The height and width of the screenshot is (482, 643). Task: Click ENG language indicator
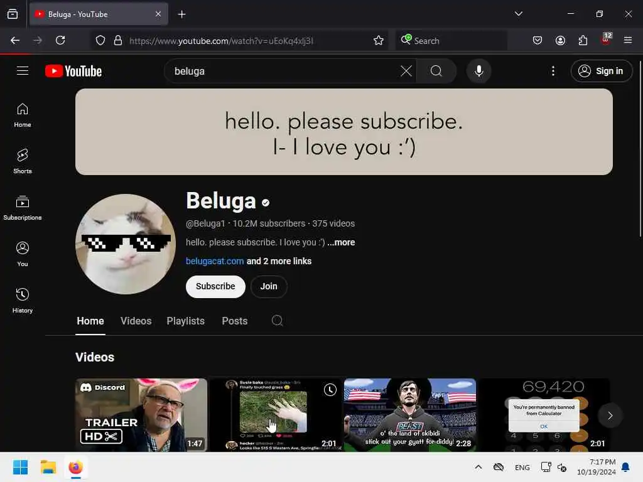pyautogui.click(x=522, y=468)
